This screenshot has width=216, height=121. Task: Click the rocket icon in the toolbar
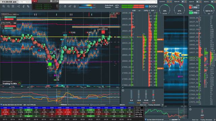click(23, 6)
